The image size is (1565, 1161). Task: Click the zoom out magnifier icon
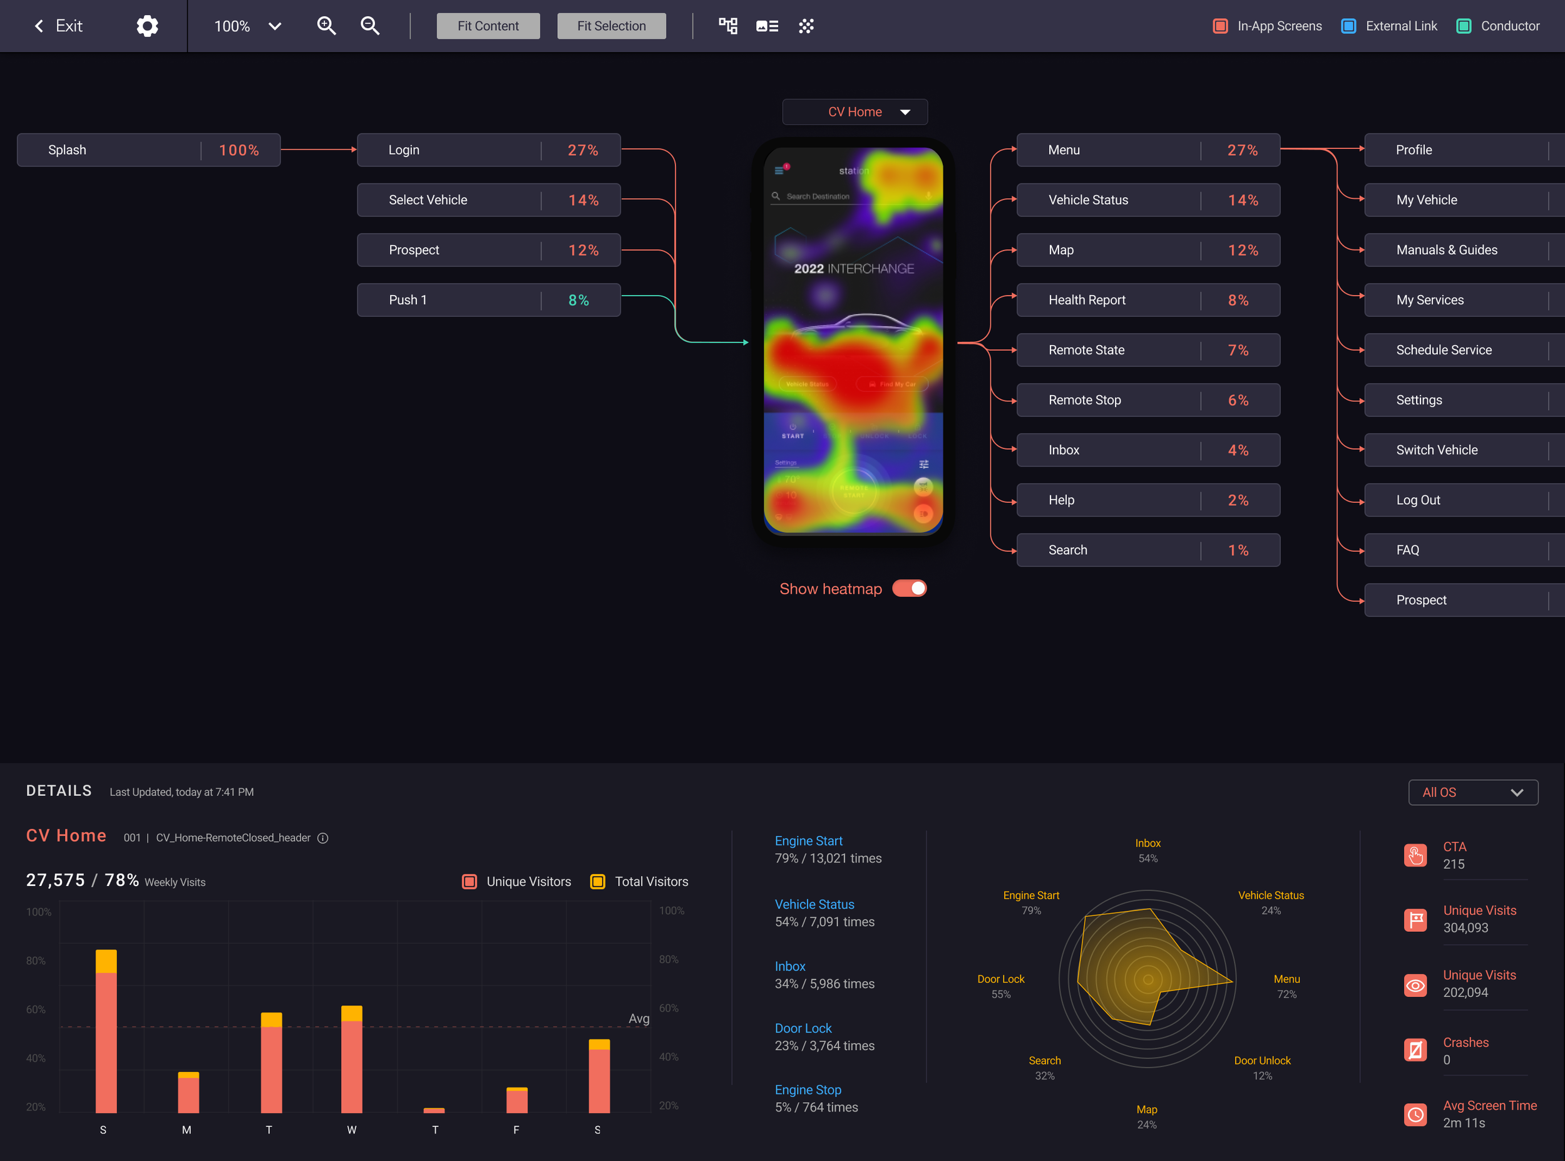click(x=369, y=26)
